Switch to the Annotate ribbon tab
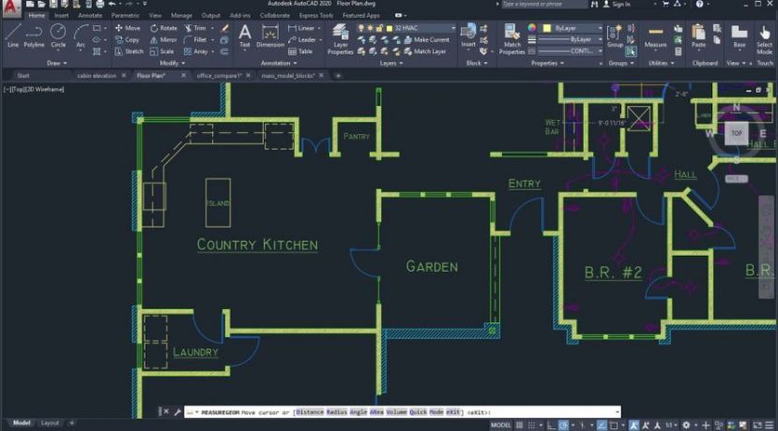The width and height of the screenshot is (778, 431). pos(90,16)
